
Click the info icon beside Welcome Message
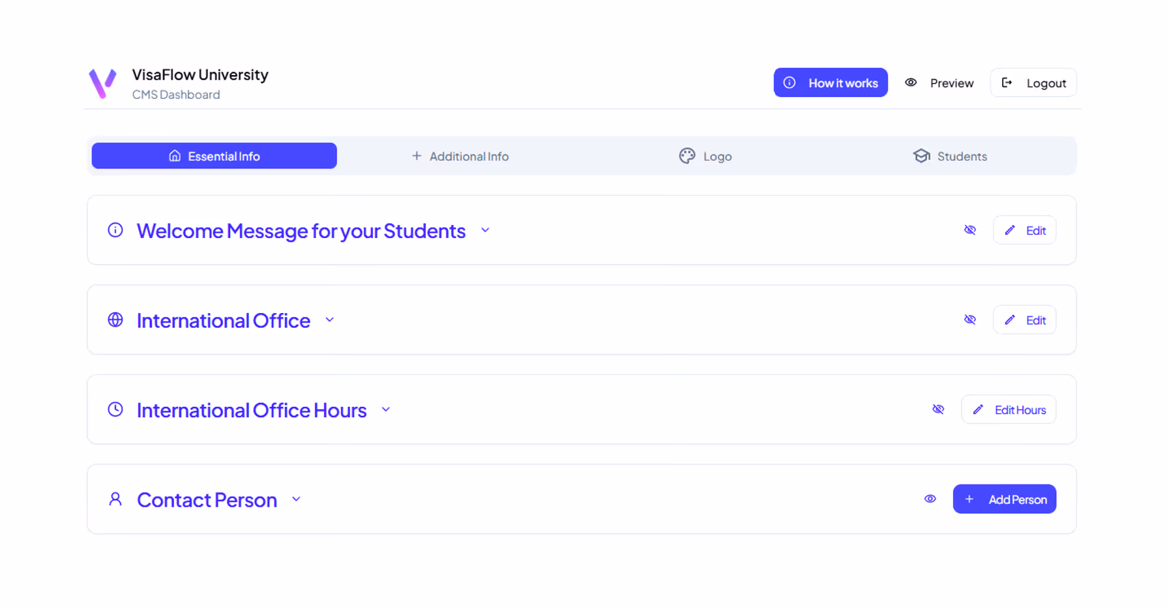click(115, 230)
